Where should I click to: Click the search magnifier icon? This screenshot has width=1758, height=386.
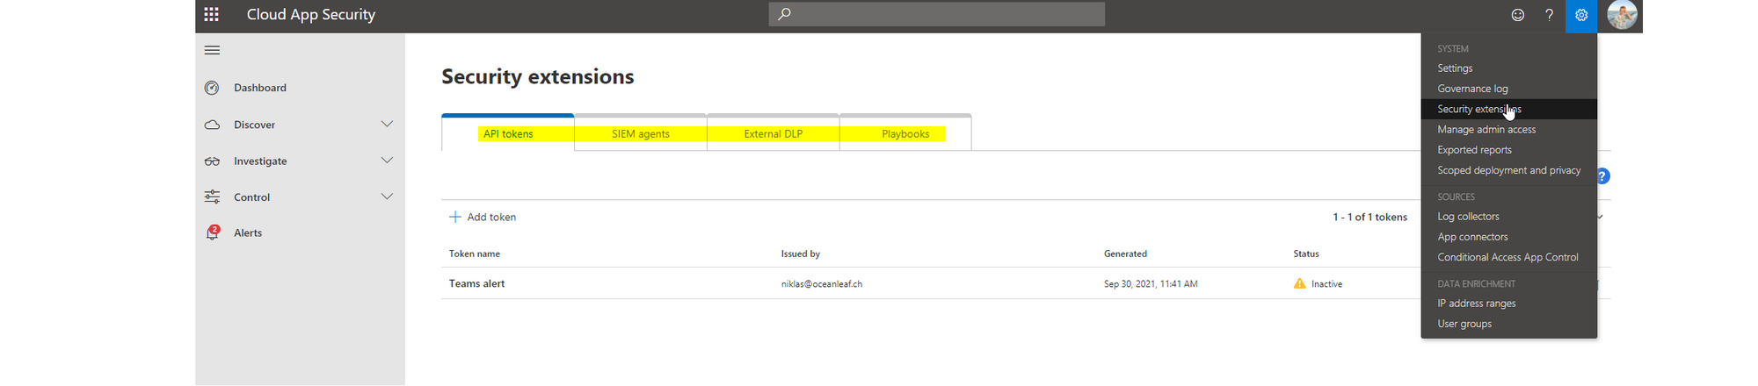[785, 14]
